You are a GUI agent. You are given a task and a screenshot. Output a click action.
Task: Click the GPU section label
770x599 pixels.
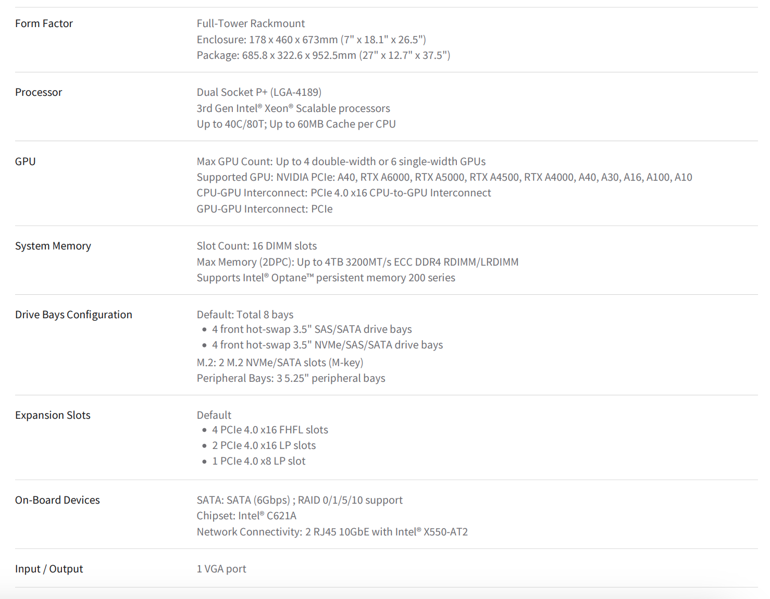(x=26, y=161)
